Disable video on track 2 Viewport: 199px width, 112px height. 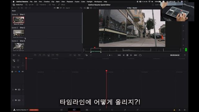pos(19,90)
